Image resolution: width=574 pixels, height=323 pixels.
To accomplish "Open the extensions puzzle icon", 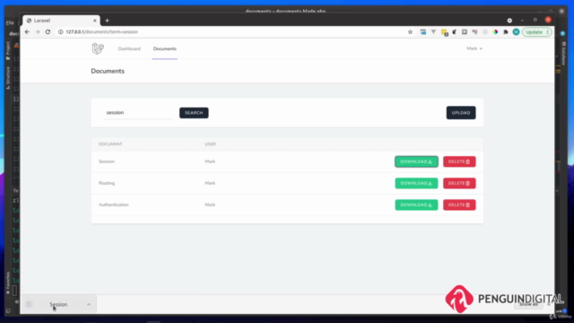I will tap(506, 32).
